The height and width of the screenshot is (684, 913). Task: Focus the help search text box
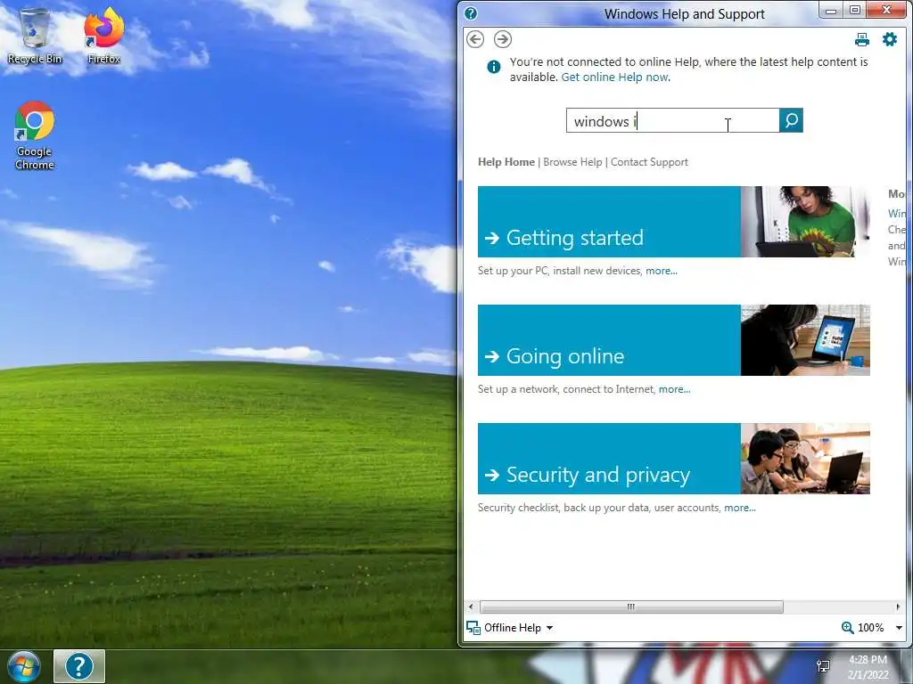pyautogui.click(x=672, y=120)
